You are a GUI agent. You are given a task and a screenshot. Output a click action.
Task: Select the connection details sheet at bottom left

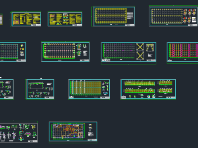pos(19,132)
